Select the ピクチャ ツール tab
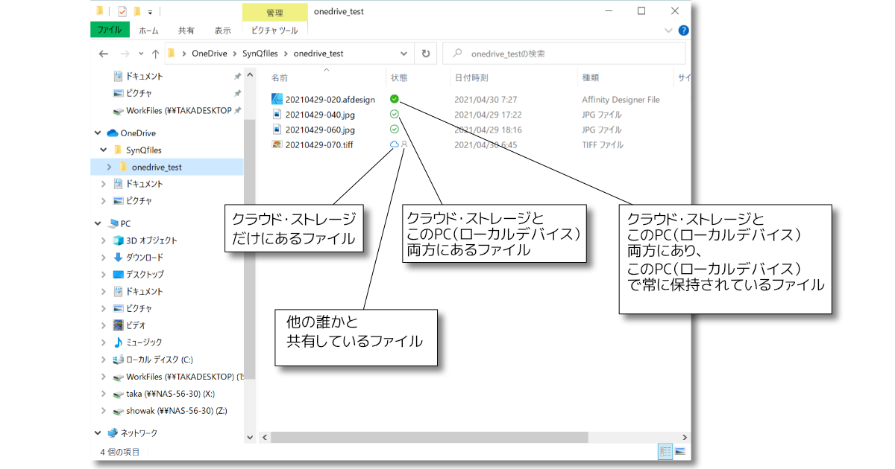Screen dimensions: 895x469 click(x=274, y=31)
